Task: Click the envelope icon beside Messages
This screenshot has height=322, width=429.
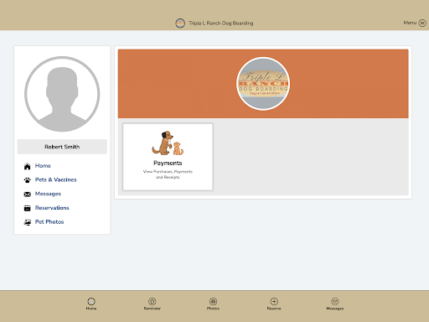Action: coord(27,195)
